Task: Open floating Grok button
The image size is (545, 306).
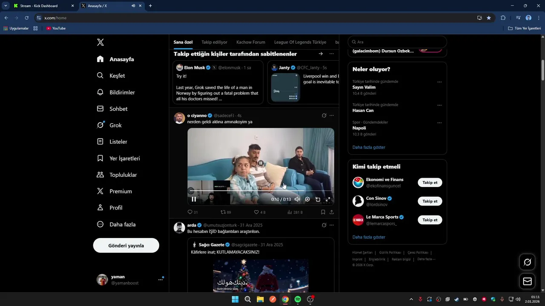Action: pyautogui.click(x=527, y=262)
